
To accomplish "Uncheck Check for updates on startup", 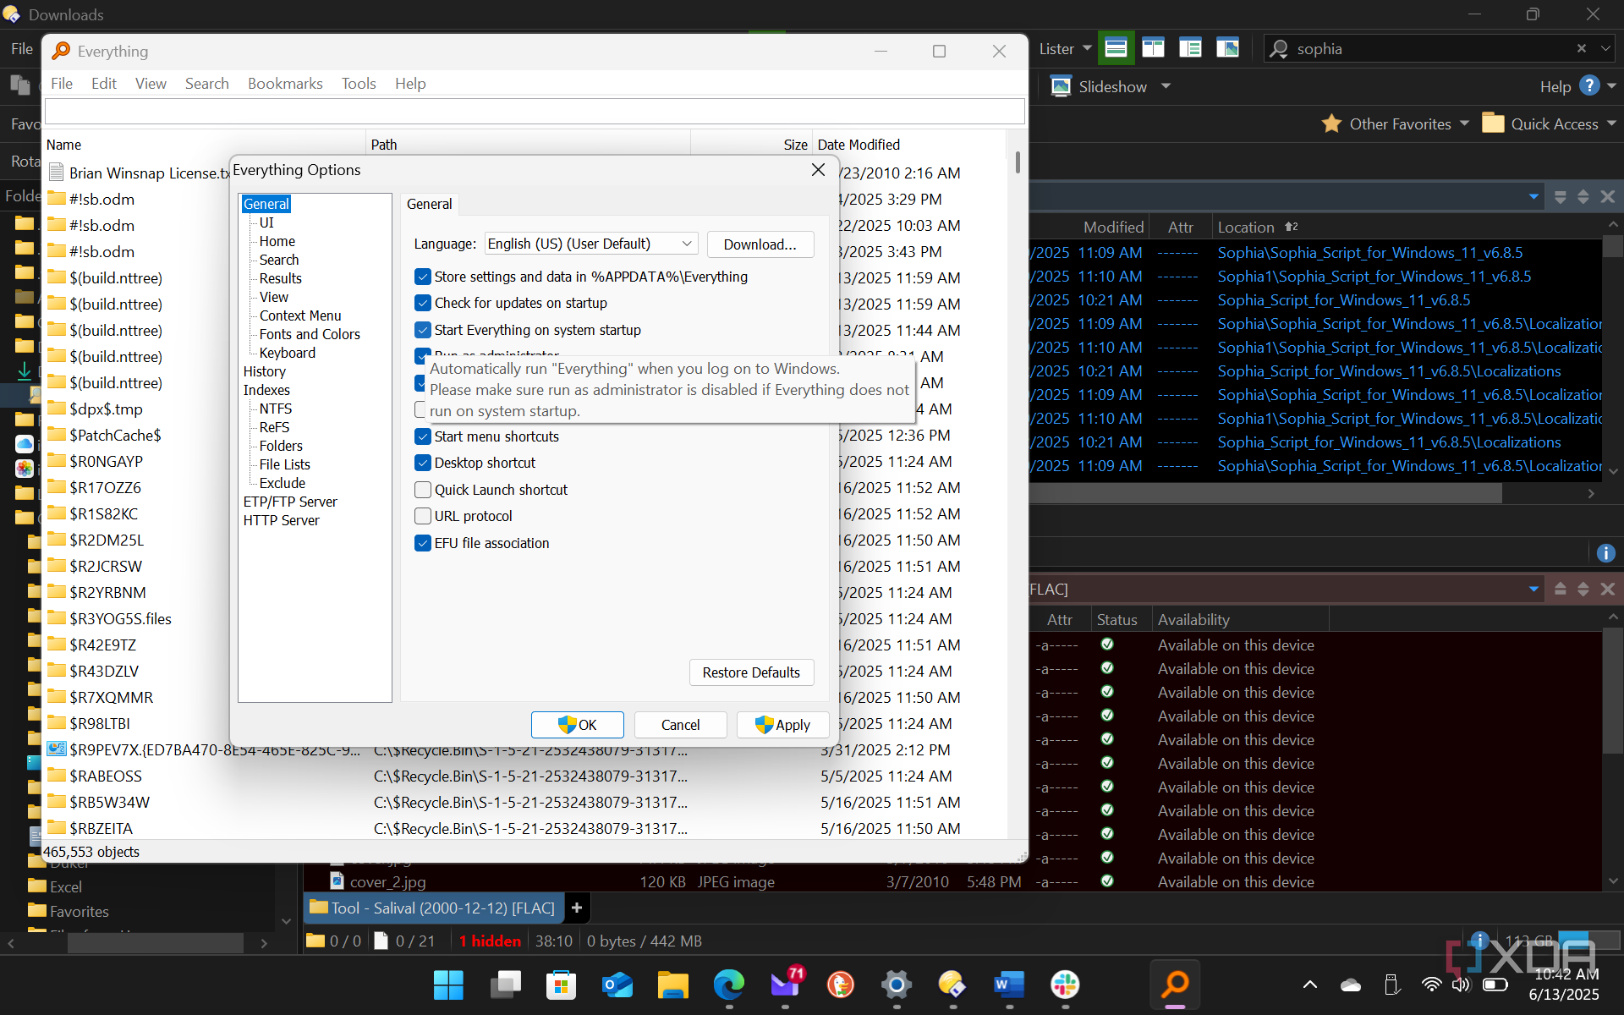I will 423,303.
